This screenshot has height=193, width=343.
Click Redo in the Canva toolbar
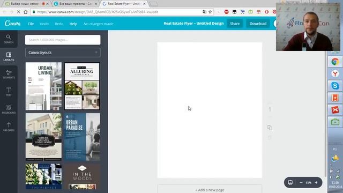click(59, 24)
